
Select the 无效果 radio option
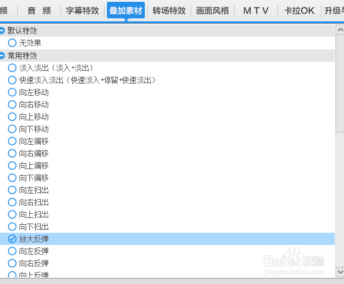12,43
